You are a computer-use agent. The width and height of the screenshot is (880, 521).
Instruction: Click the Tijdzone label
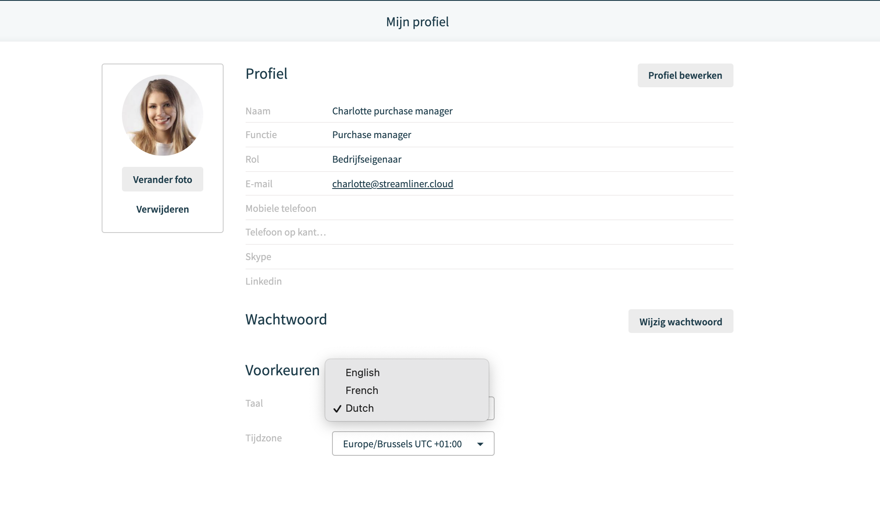click(263, 438)
